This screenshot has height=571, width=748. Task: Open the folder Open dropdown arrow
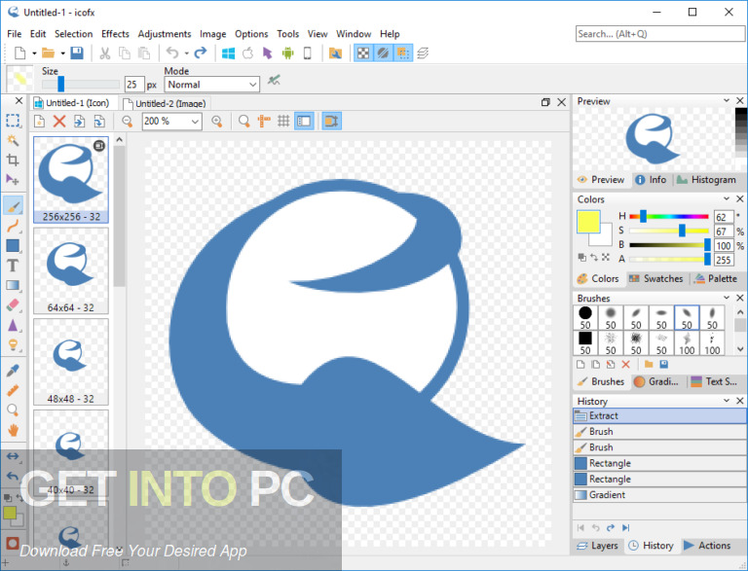[62, 54]
